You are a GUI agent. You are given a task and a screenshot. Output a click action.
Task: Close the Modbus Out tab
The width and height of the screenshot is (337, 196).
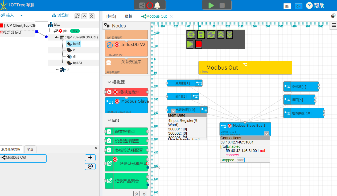pos(171,17)
